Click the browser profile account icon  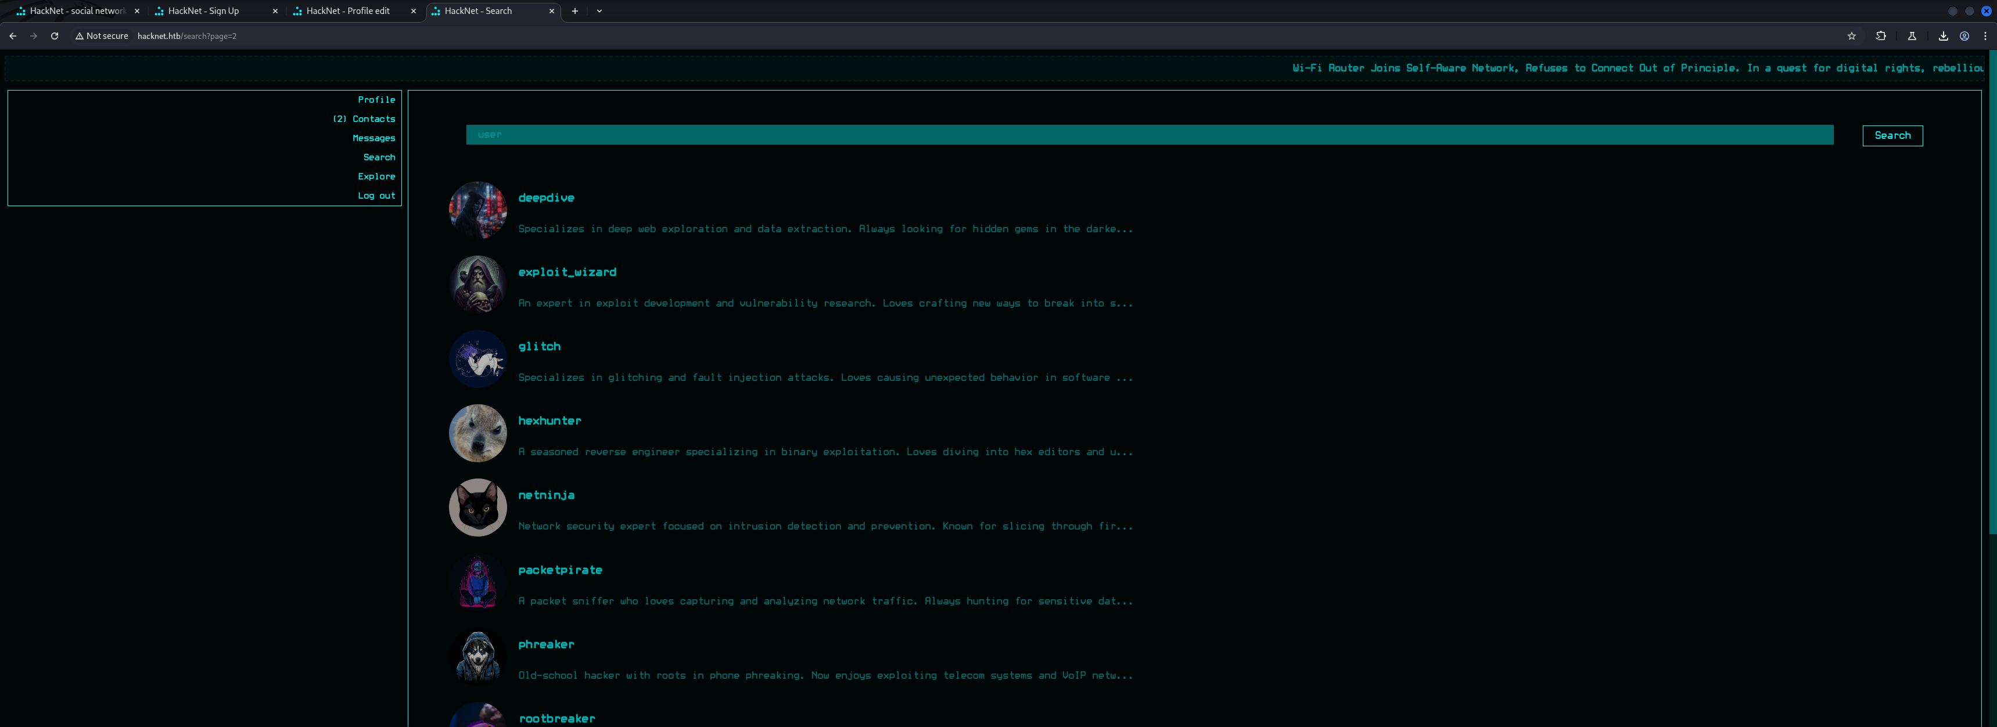point(1964,35)
